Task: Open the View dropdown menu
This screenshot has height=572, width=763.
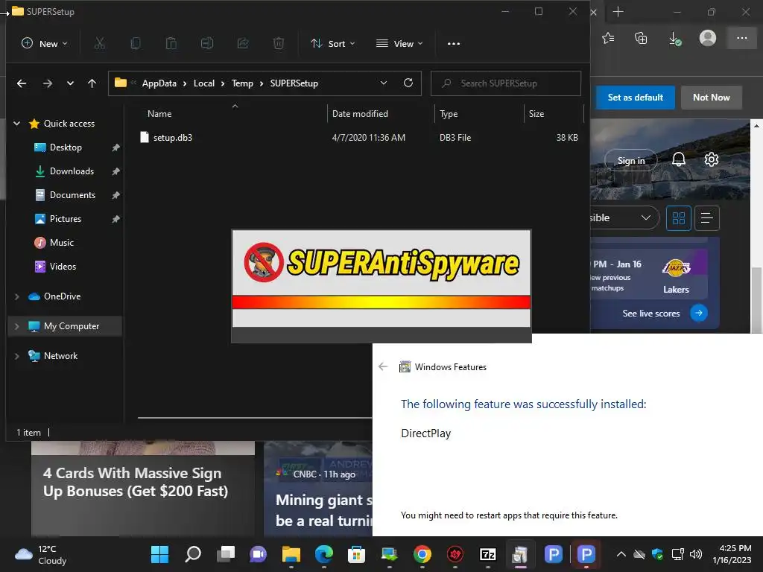Action: click(x=399, y=43)
